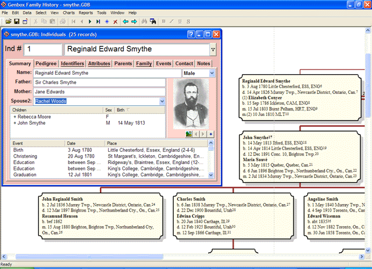Open the Select menu
372x269 pixels.
(x=41, y=13)
